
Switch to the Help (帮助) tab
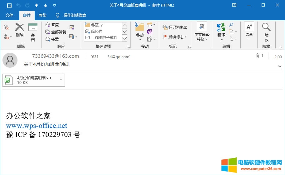43,15
